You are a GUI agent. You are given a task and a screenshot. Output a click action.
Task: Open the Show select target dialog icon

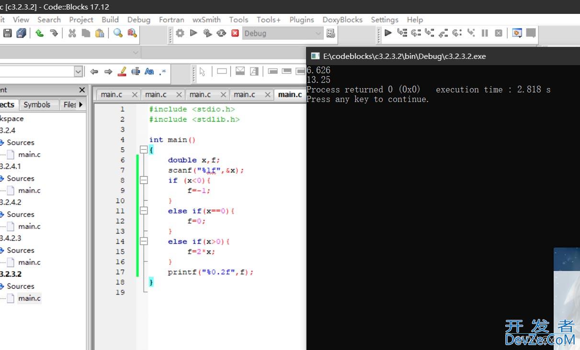(331, 33)
